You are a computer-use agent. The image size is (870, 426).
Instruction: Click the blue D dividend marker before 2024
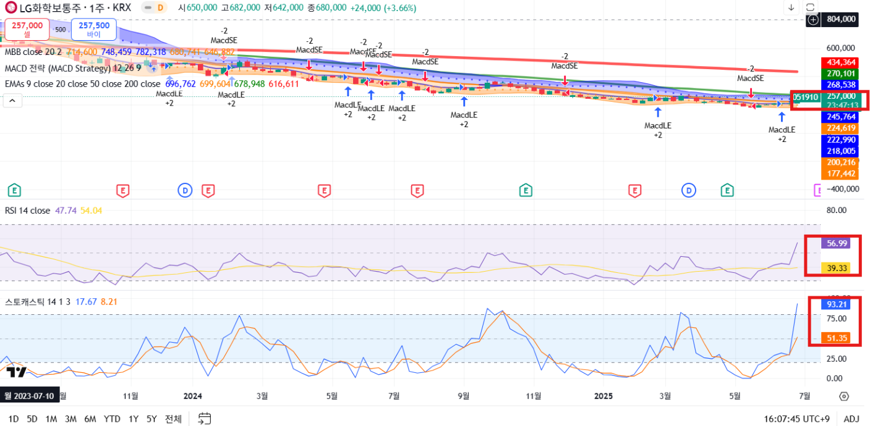click(186, 190)
